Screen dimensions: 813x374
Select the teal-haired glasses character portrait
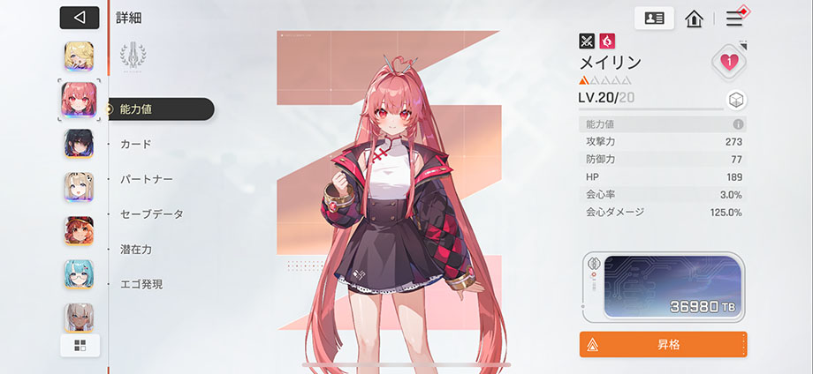79,274
